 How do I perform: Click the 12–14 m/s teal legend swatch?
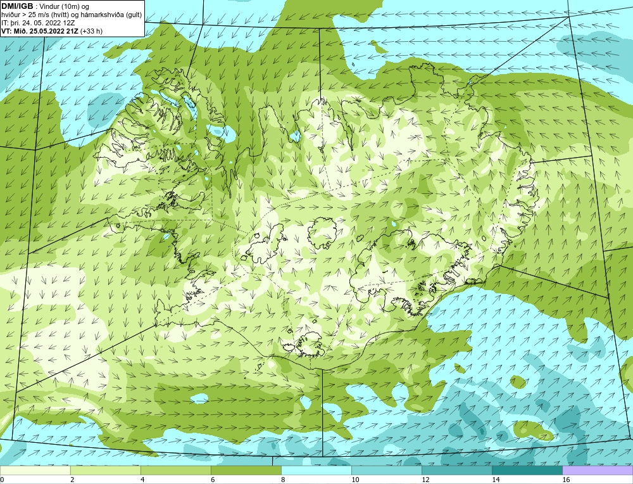[x=456, y=471]
